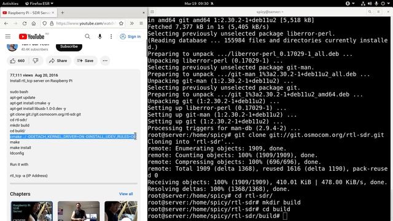393x221 pixels.
Task: Open the Firefox hamburger menu
Action: (141, 23)
